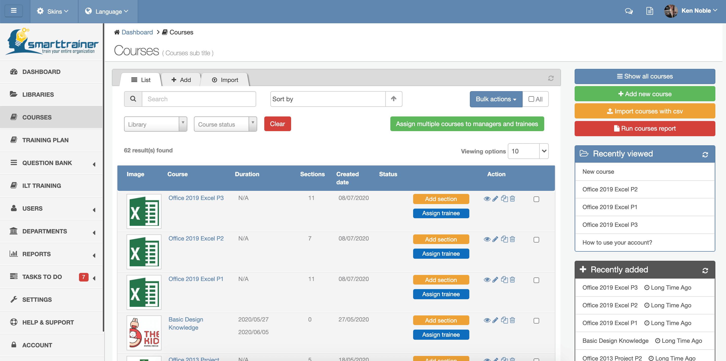
Task: View Office 2019 Excel P2 via eye icon
Action: (487, 239)
